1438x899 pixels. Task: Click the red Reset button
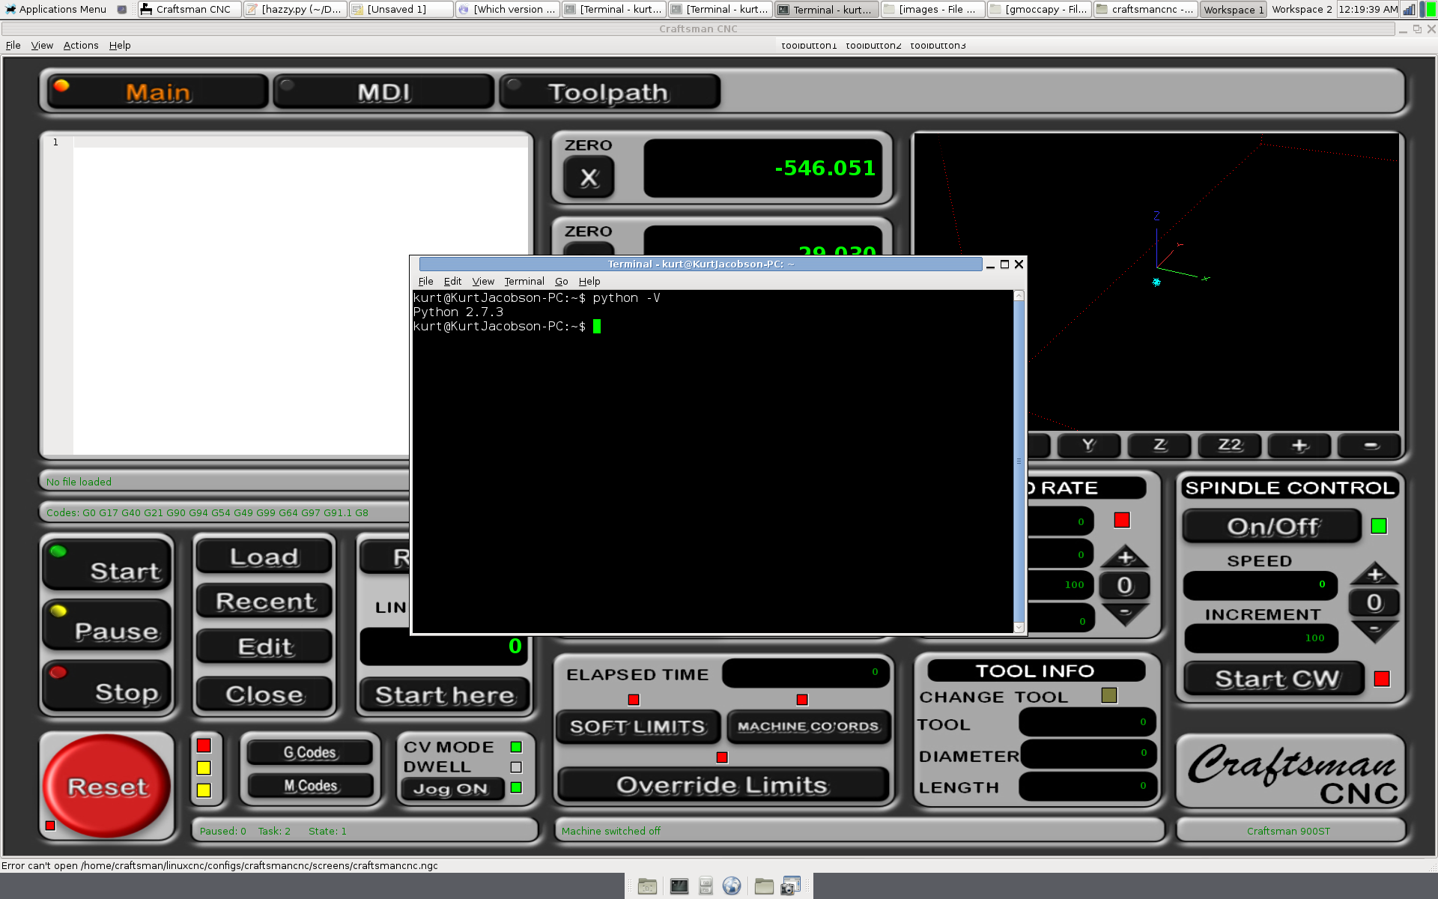point(107,786)
